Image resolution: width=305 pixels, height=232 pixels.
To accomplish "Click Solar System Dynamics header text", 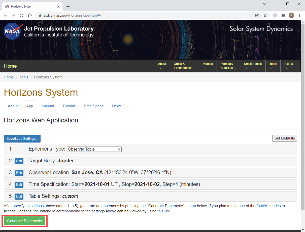I will point(261,29).
